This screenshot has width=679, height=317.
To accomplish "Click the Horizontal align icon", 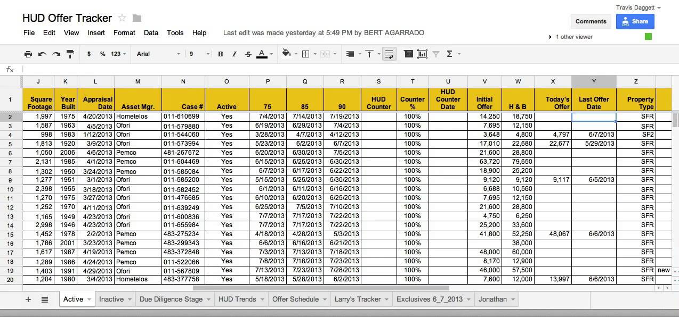I will click(x=350, y=54).
